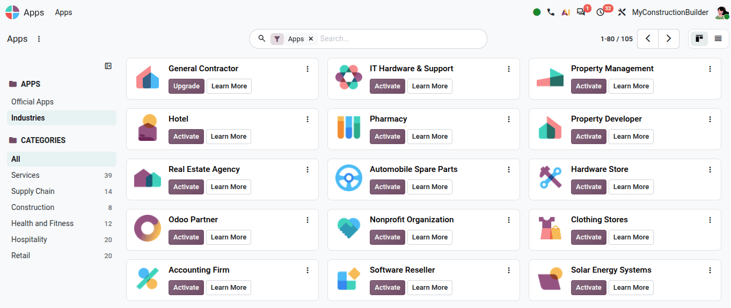The width and height of the screenshot is (731, 308).
Task: Activate the Pharmacy app
Action: pos(388,137)
